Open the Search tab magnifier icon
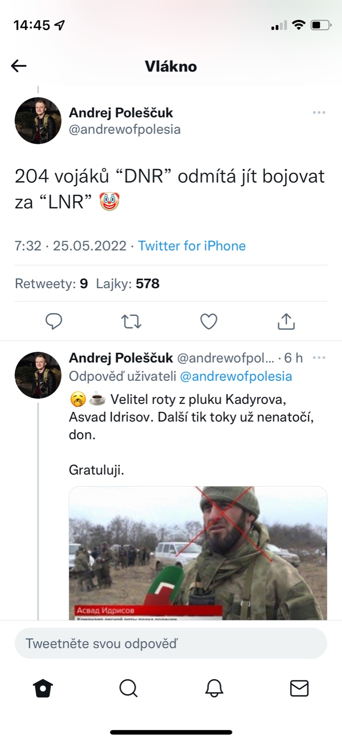Image resolution: width=342 pixels, height=742 pixels. 128,688
